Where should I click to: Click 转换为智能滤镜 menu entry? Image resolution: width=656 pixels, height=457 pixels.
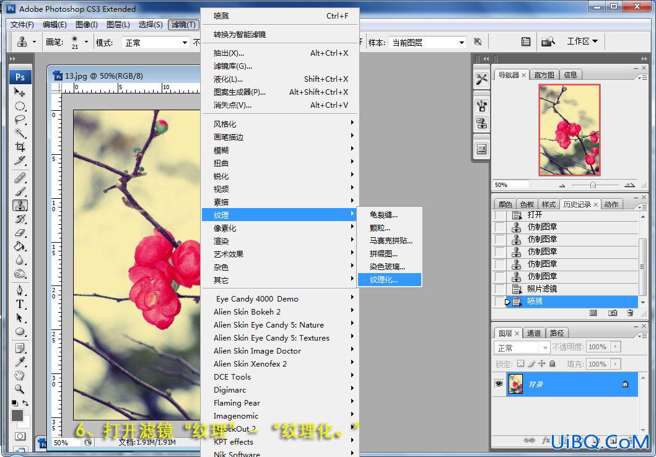(x=280, y=34)
